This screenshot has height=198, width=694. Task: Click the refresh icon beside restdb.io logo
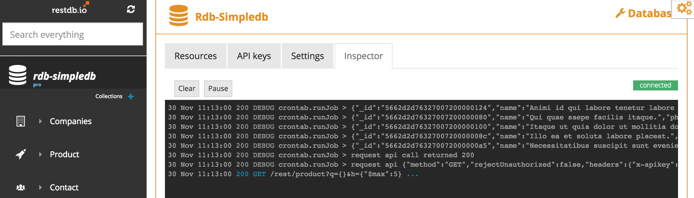point(131,9)
